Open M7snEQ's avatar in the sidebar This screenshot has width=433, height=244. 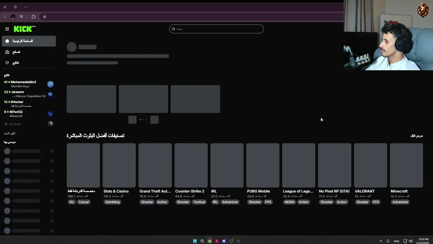click(x=50, y=114)
